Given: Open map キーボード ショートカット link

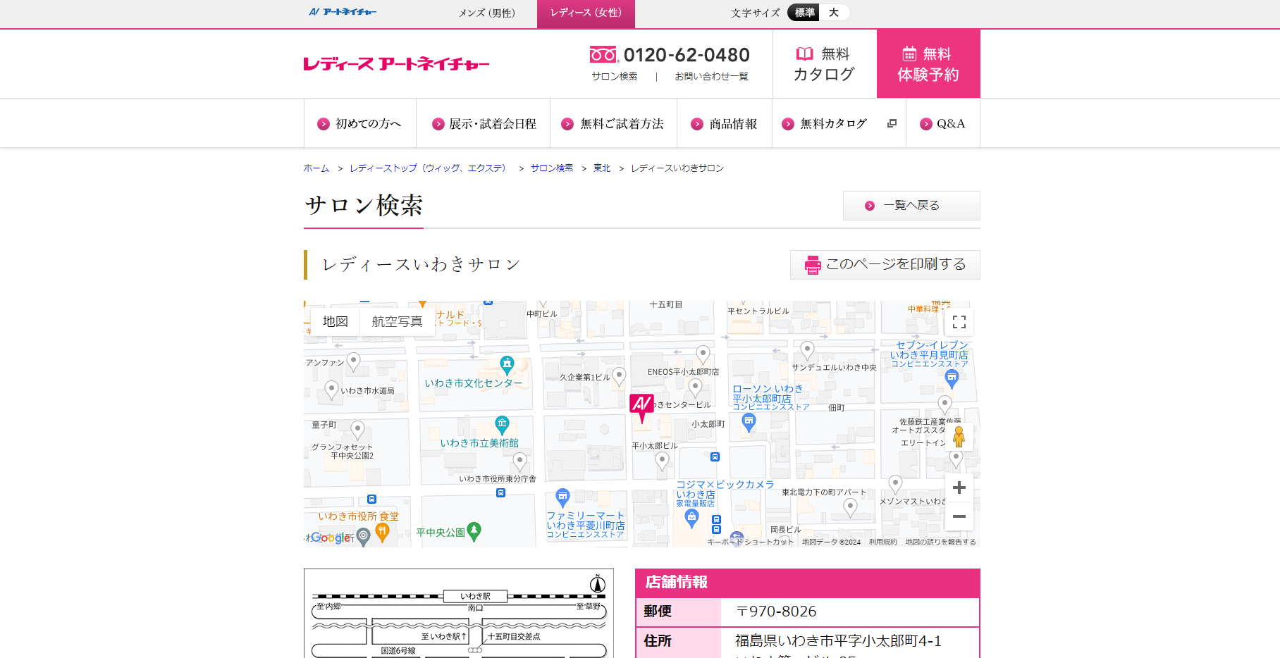Looking at the screenshot, I should pyautogui.click(x=750, y=542).
